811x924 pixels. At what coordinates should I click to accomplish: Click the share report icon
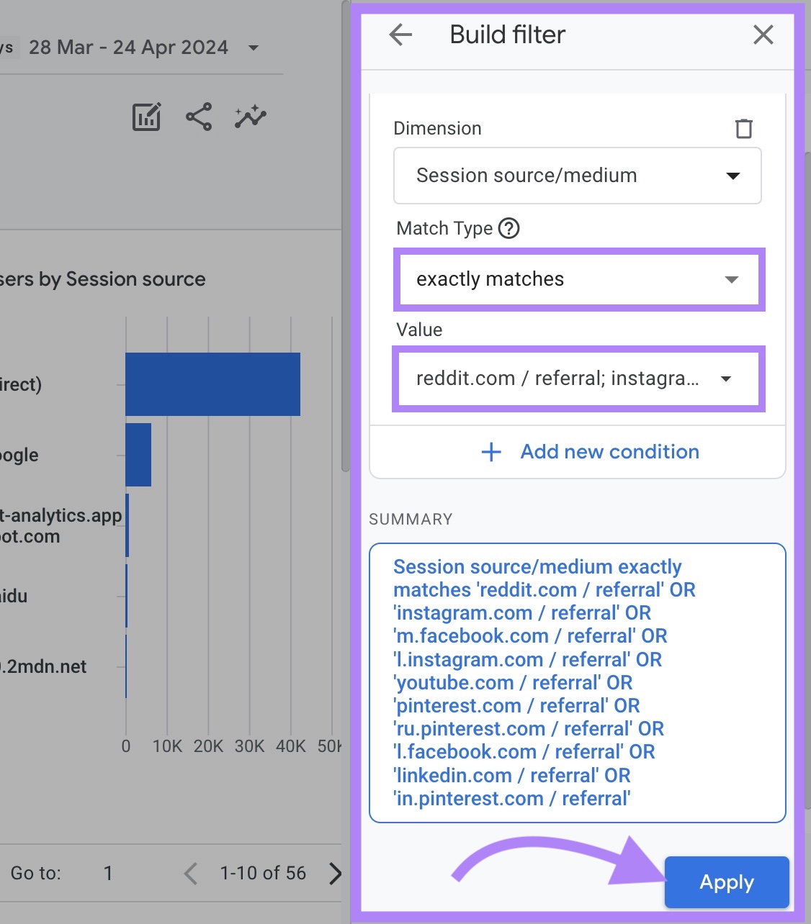click(x=197, y=116)
